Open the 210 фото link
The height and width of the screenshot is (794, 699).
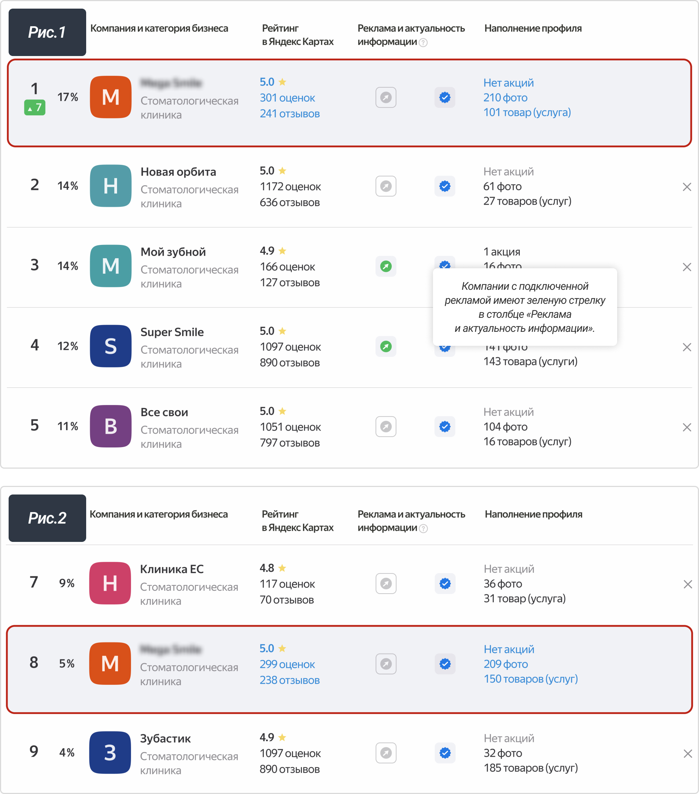(x=505, y=98)
